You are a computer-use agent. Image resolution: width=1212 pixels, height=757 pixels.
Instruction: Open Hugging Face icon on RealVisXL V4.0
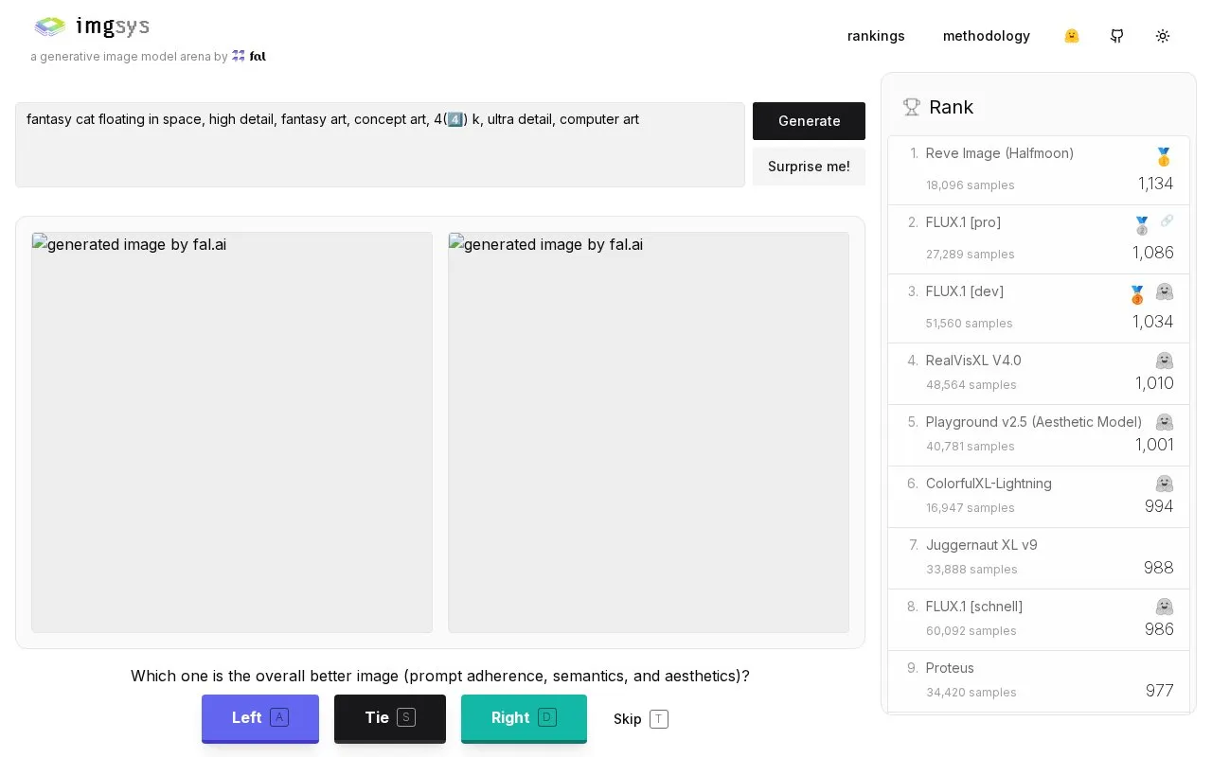[x=1165, y=361]
